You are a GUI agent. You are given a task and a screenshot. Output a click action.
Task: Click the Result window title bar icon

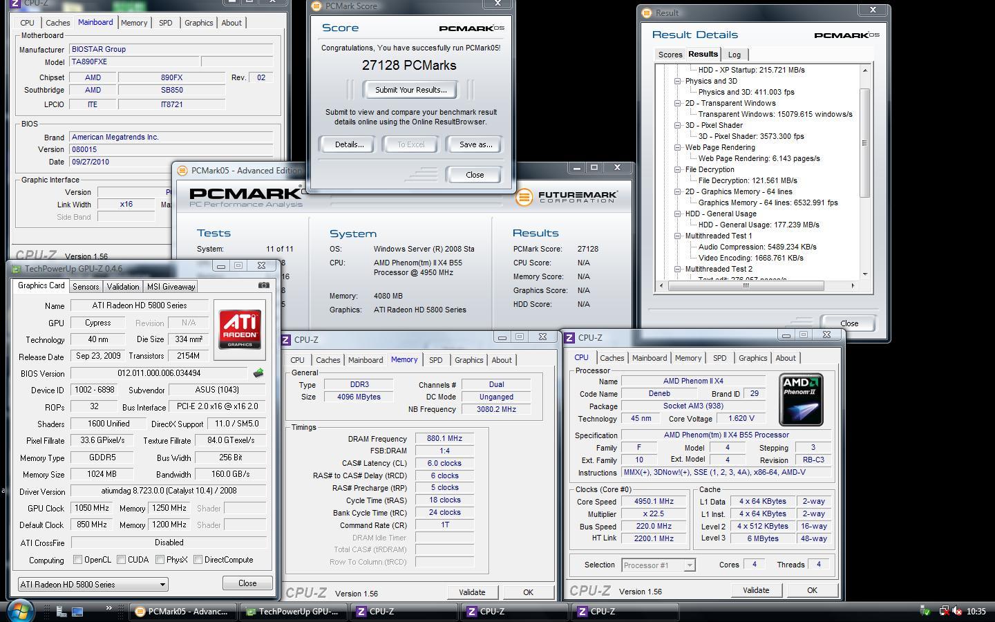(x=647, y=12)
